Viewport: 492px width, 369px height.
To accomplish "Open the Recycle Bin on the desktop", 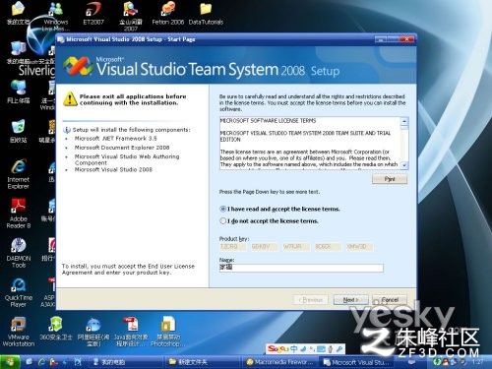I will click(x=18, y=131).
